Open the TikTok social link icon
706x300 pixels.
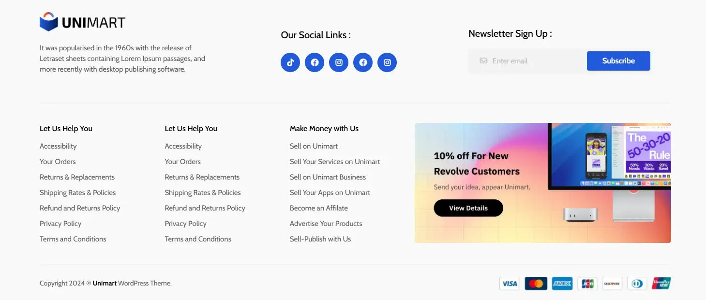pyautogui.click(x=290, y=62)
